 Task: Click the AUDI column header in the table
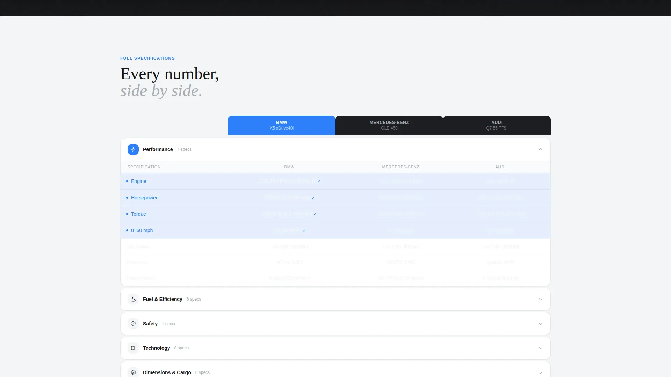click(x=500, y=167)
